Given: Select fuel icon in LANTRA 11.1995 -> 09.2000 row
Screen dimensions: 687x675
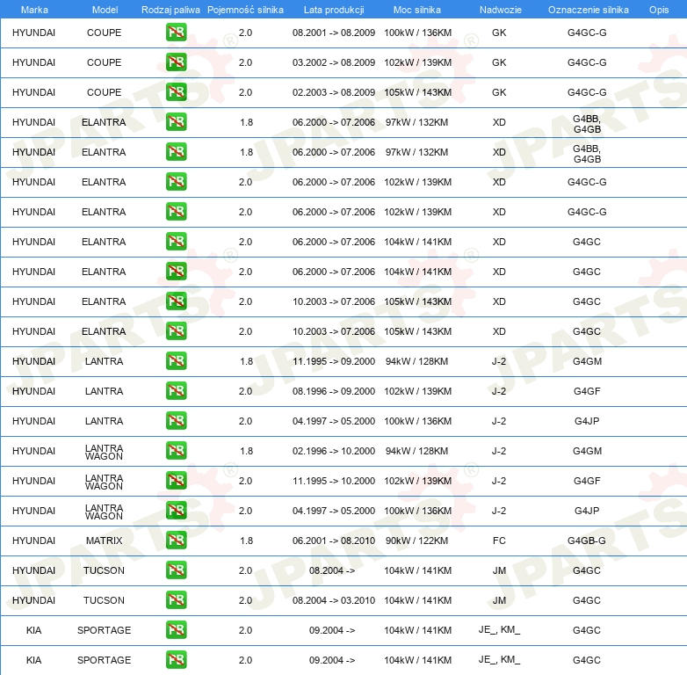Looking at the screenshot, I should (x=176, y=361).
